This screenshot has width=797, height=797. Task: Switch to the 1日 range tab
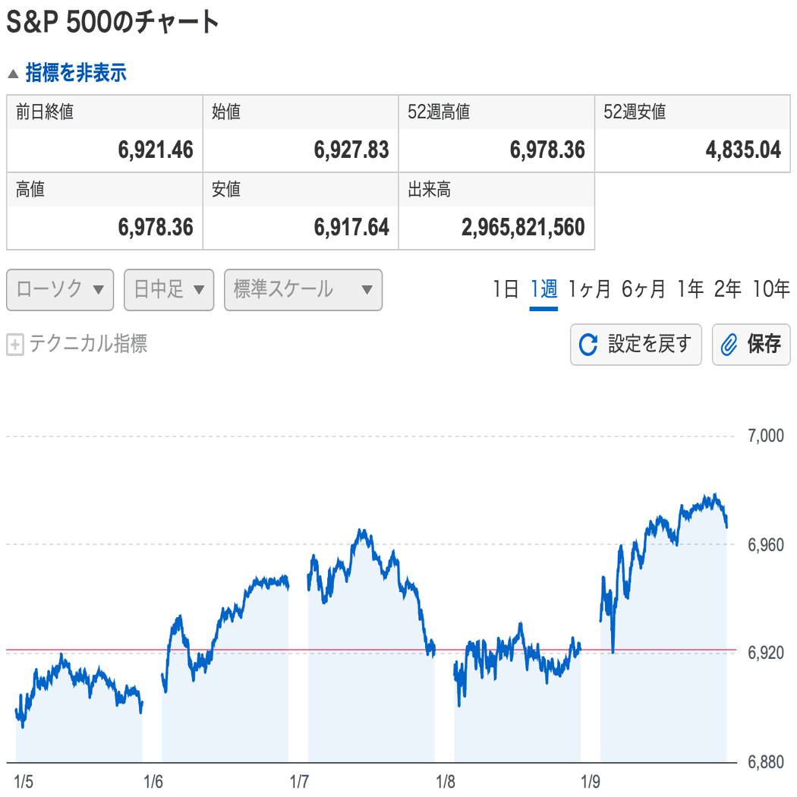[x=506, y=289]
